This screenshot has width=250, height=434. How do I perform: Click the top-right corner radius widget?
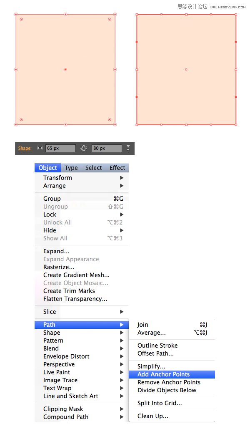(x=110, y=19)
